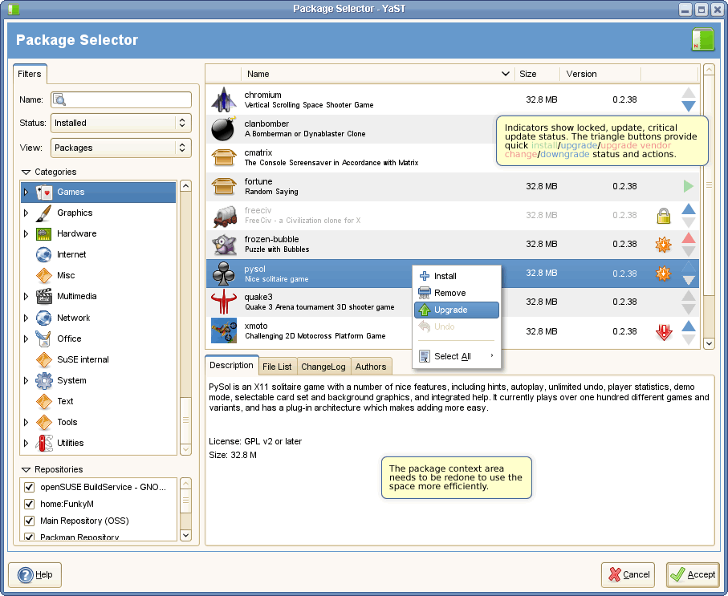
Task: Click the Games playing cards category icon
Action: (x=44, y=192)
